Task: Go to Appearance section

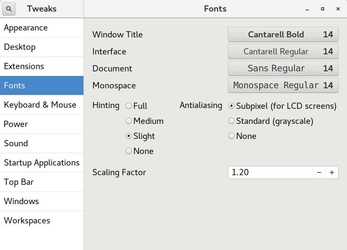Action: (42, 28)
